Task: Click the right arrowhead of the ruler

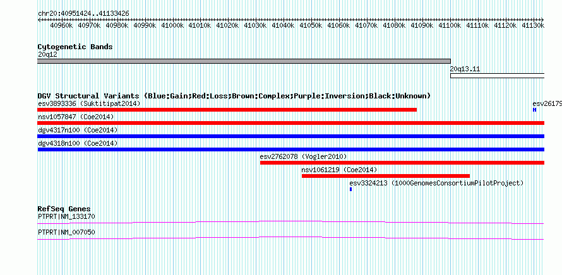Action: 542,20
